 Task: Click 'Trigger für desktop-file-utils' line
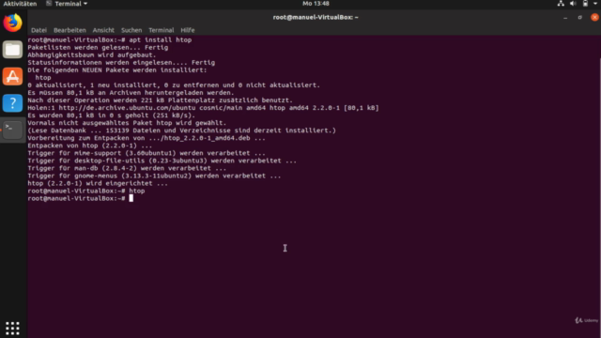tap(162, 161)
